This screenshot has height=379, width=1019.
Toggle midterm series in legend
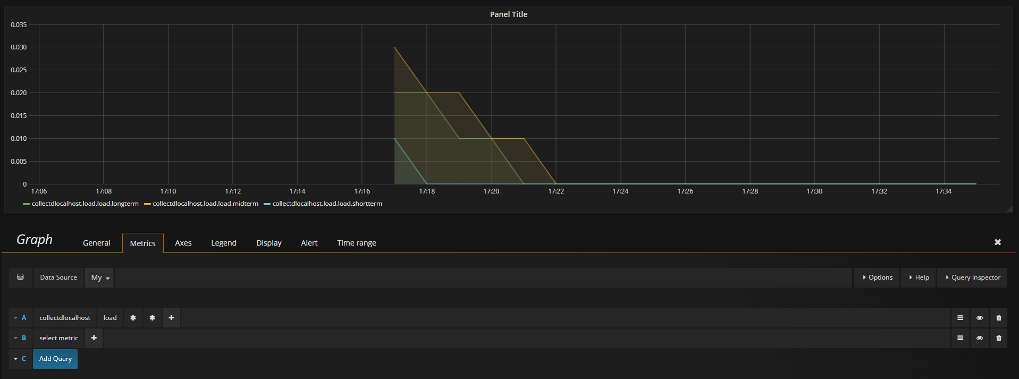point(206,204)
